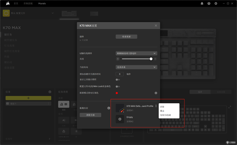This screenshot has width=237, height=145.
Task: Expand the profile selector chevron
Action: (53, 13)
